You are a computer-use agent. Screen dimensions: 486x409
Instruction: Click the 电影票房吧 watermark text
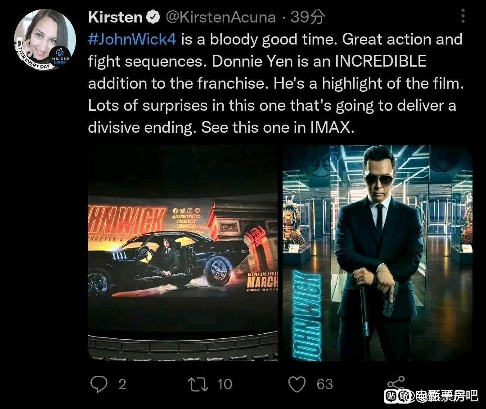(447, 396)
